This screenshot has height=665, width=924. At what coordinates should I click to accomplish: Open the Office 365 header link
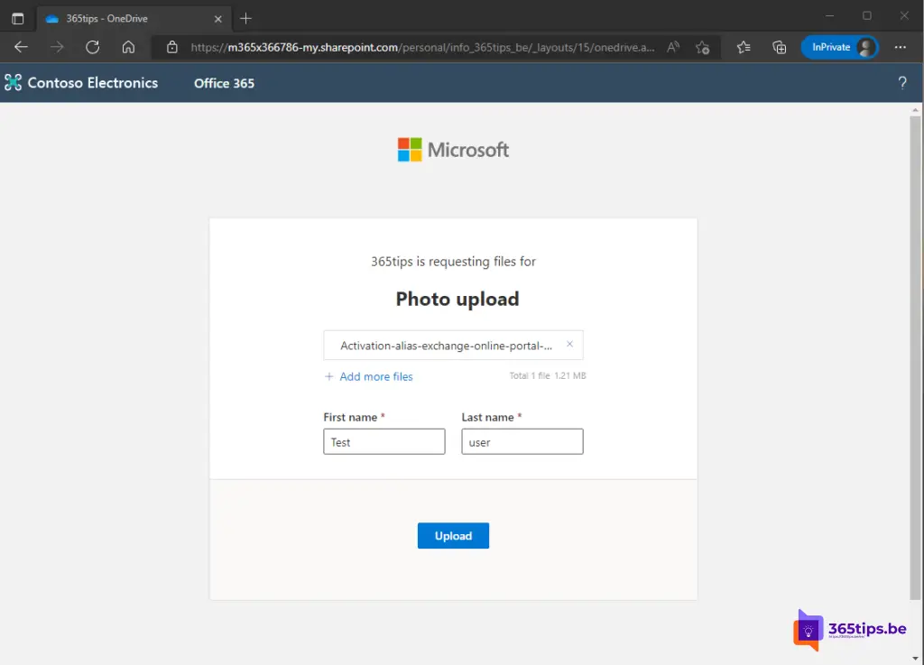[224, 83]
